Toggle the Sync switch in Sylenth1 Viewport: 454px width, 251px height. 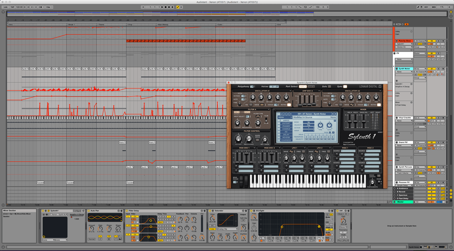pyautogui.click(x=345, y=86)
